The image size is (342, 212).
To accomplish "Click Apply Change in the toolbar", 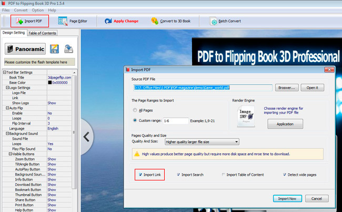I will [x=122, y=21].
